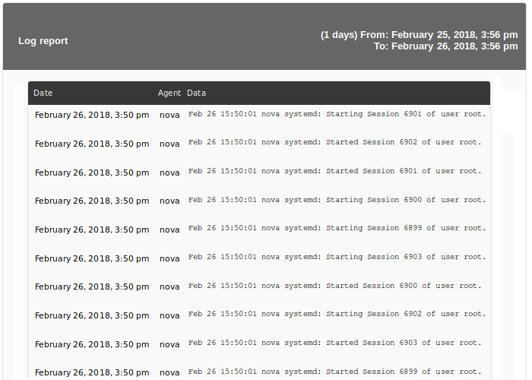Click the Date column header
The image size is (532, 380).
(43, 93)
